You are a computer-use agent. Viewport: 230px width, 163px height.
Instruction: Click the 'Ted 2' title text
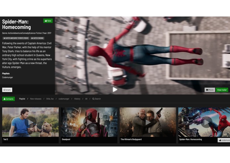tap(6, 139)
